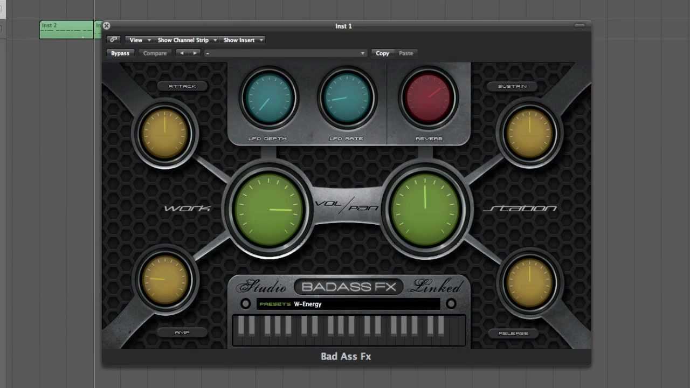
Task: Click the Paste button
Action: [406, 53]
